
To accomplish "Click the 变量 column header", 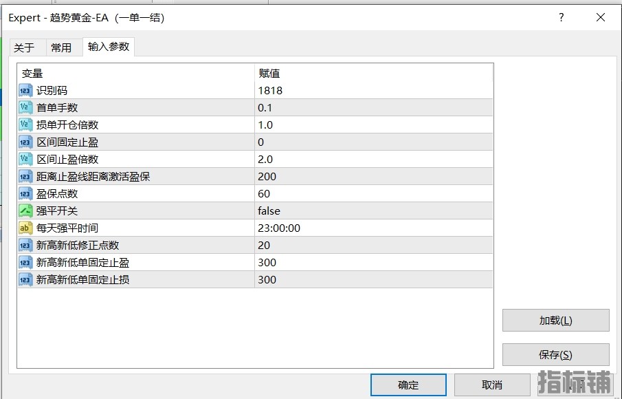I will pos(135,73).
